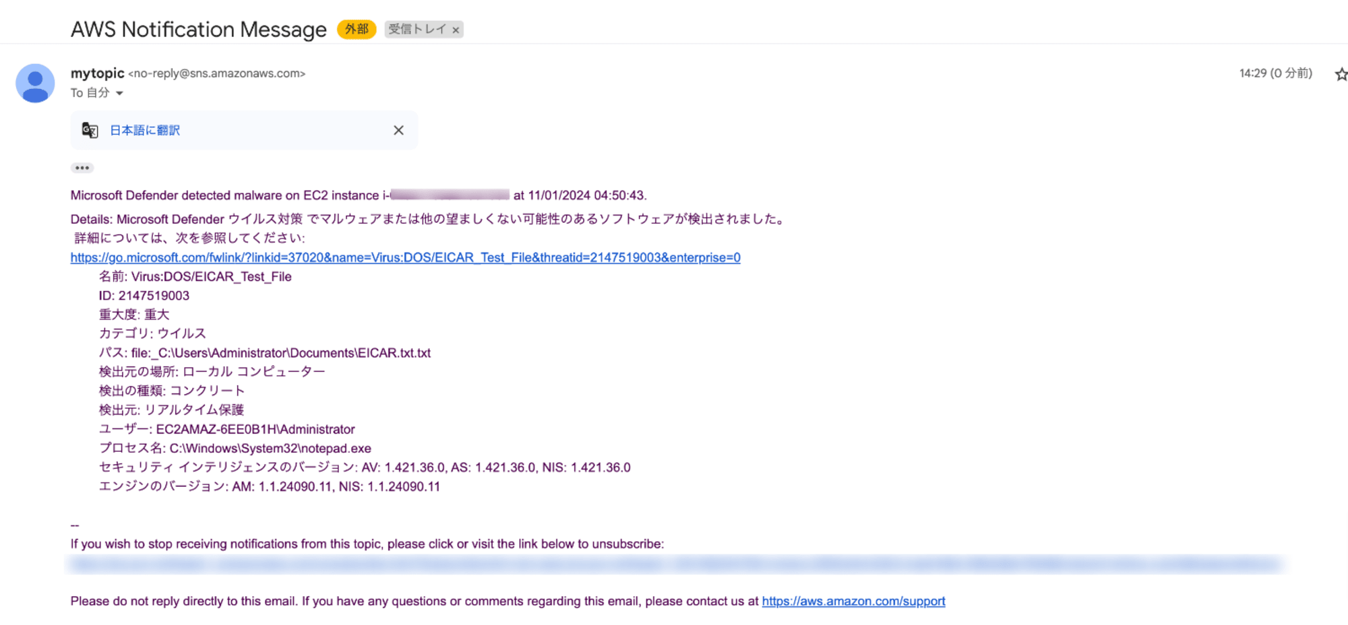The height and width of the screenshot is (625, 1348).
Task: Click the engine version AM: 1.1.24090.11 line
Action: [x=269, y=486]
